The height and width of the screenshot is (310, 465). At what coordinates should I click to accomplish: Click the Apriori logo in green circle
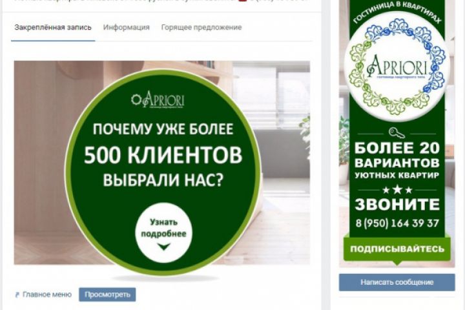pos(158,99)
